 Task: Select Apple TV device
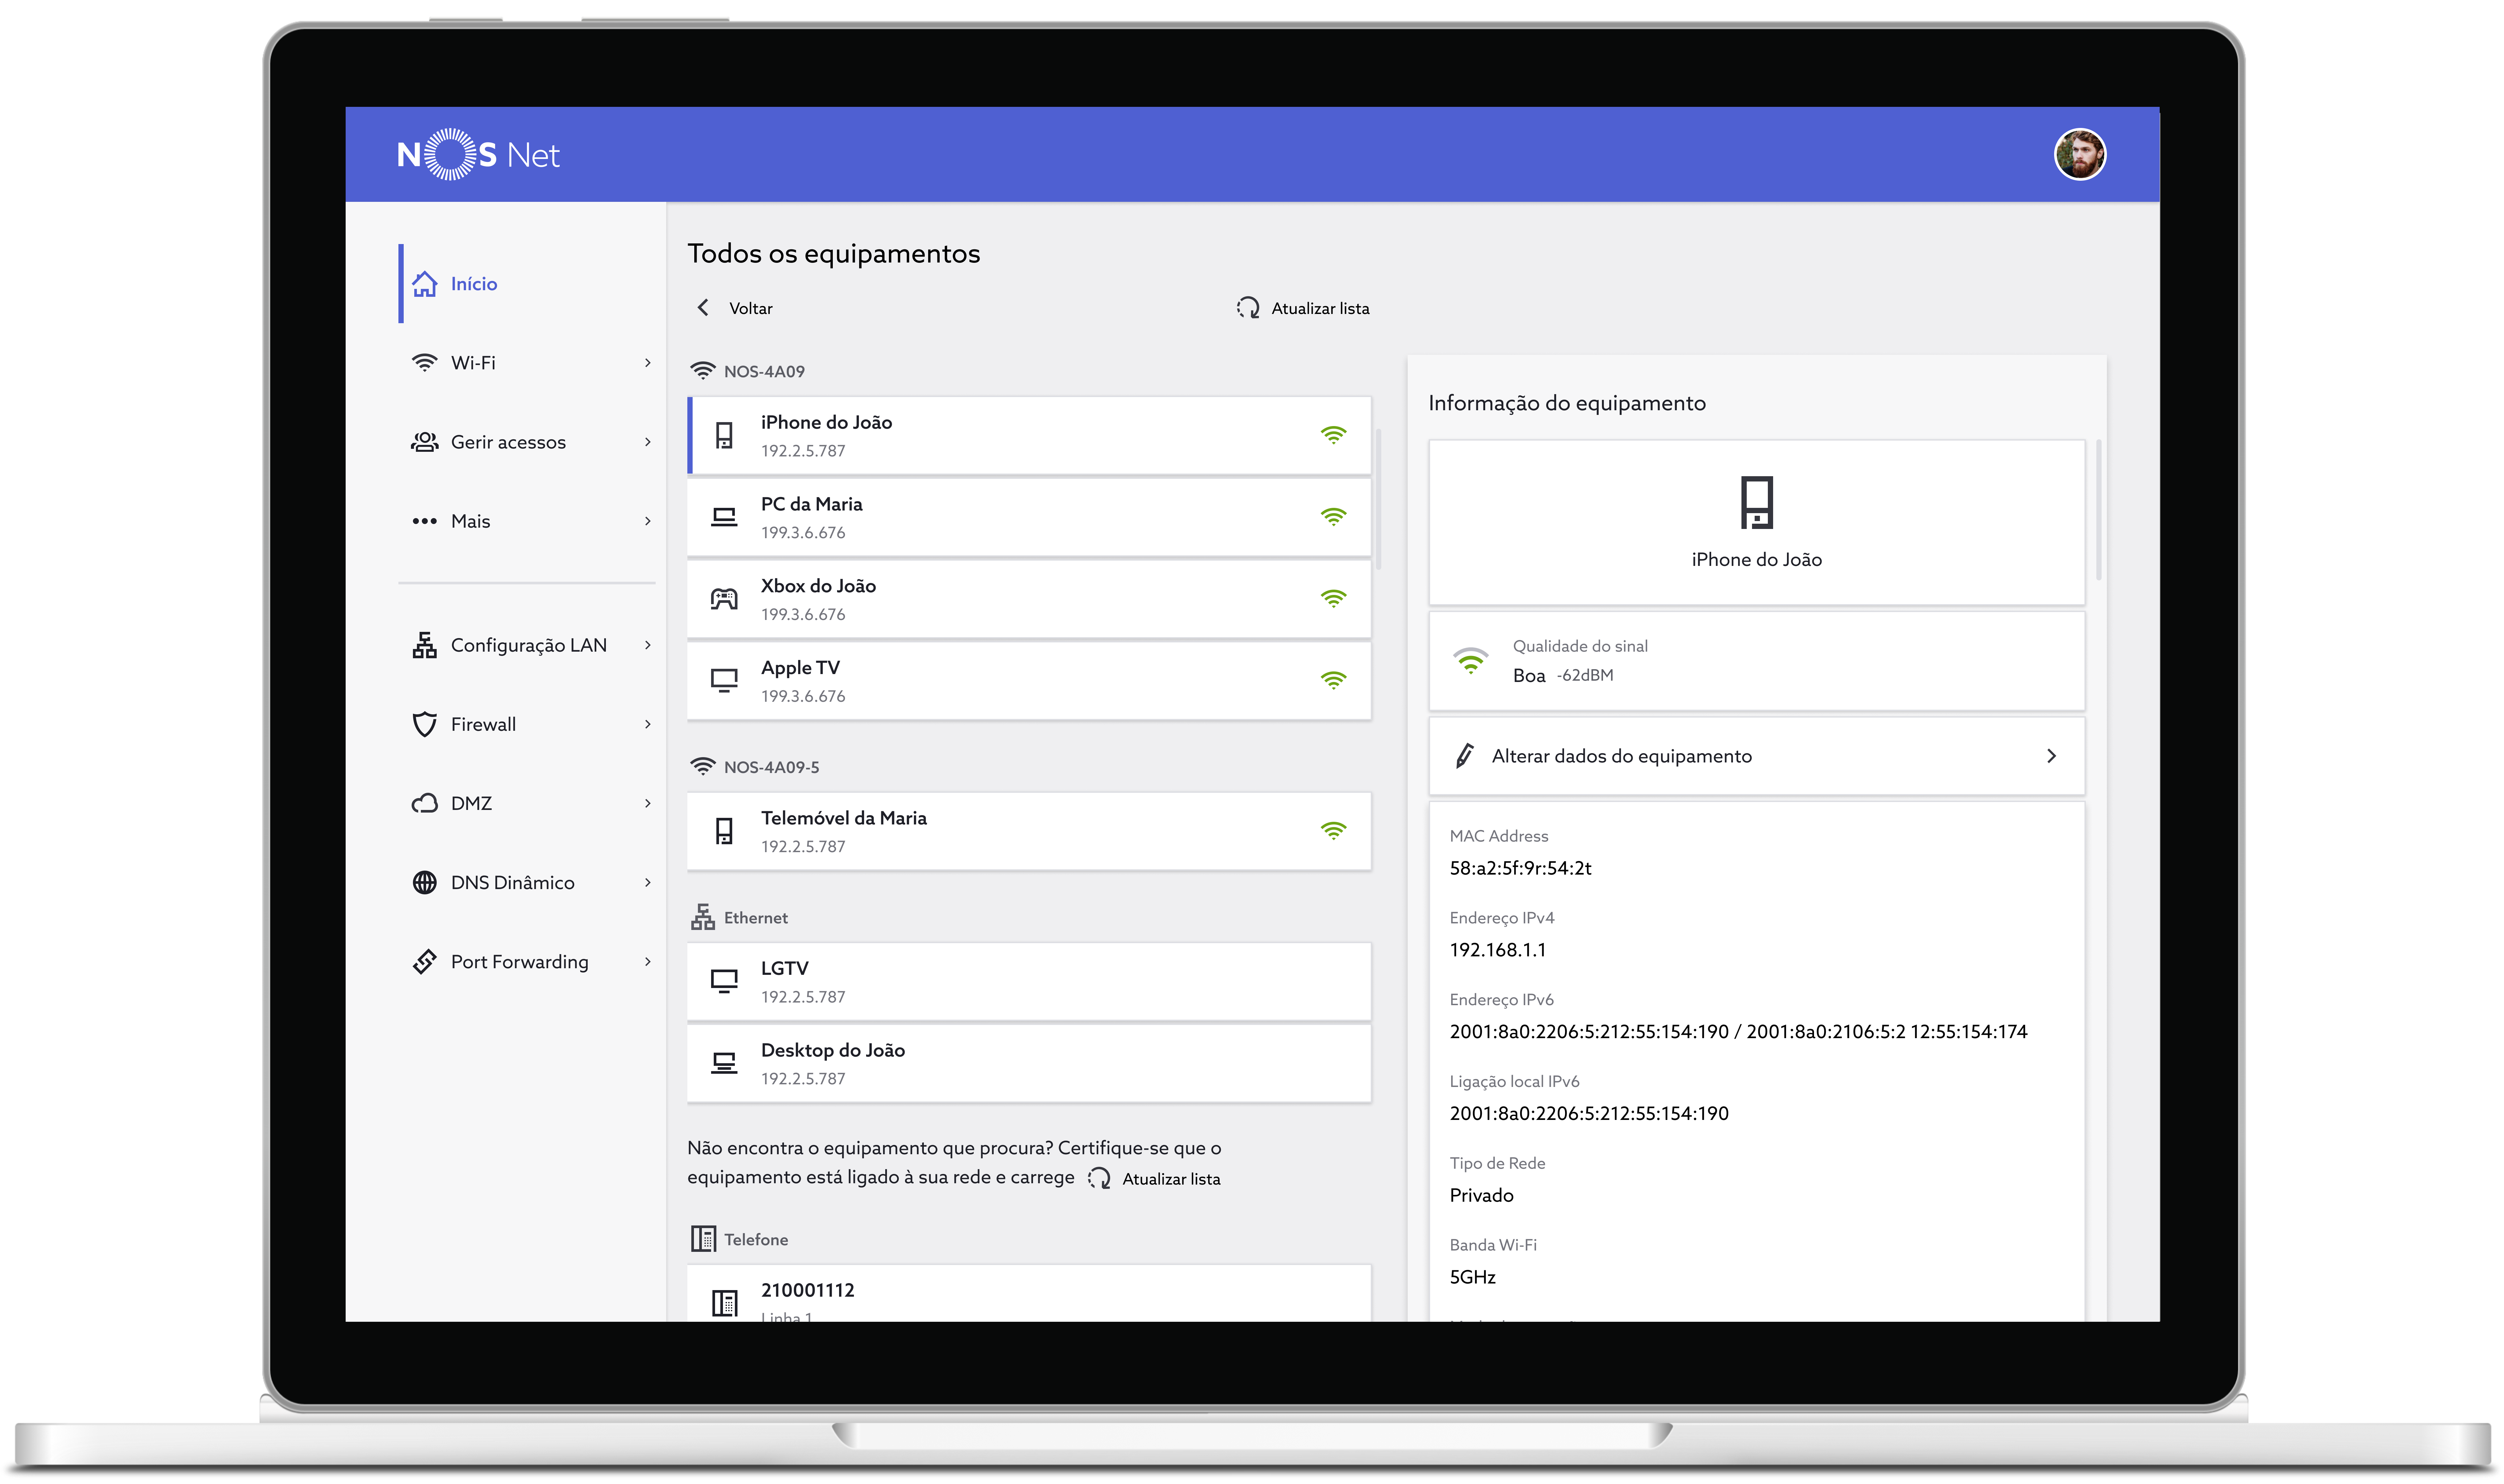(x=1031, y=680)
